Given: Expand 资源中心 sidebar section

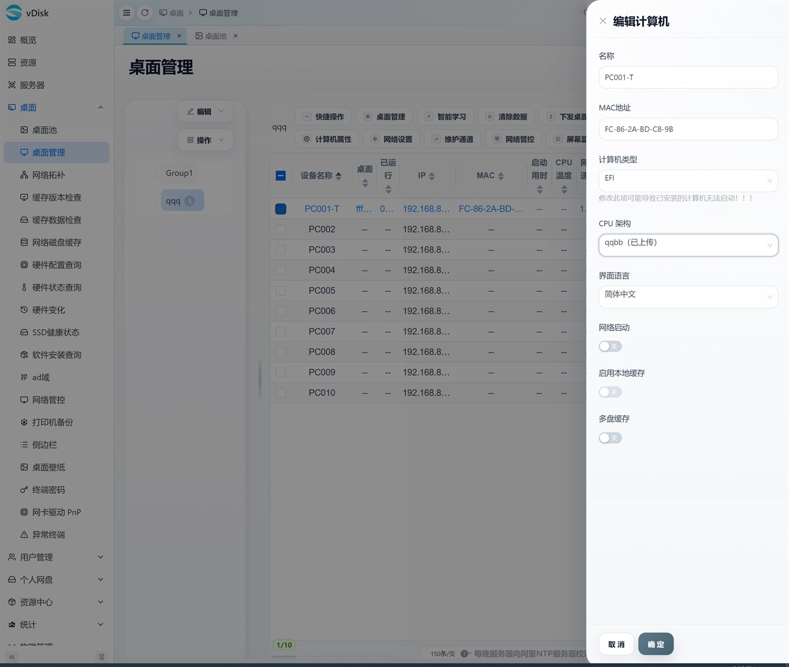Looking at the screenshot, I should 57,602.
